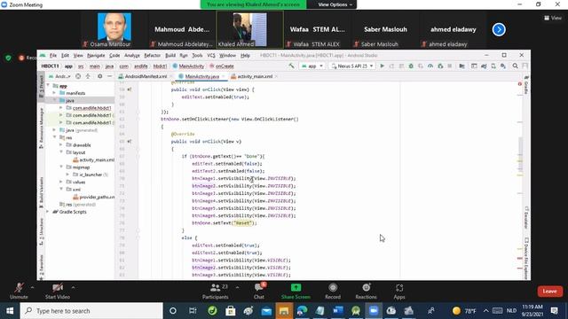Image resolution: width=568 pixels, height=319 pixels.
Task: Click the editor vertical scrollbar
Action: (521, 153)
